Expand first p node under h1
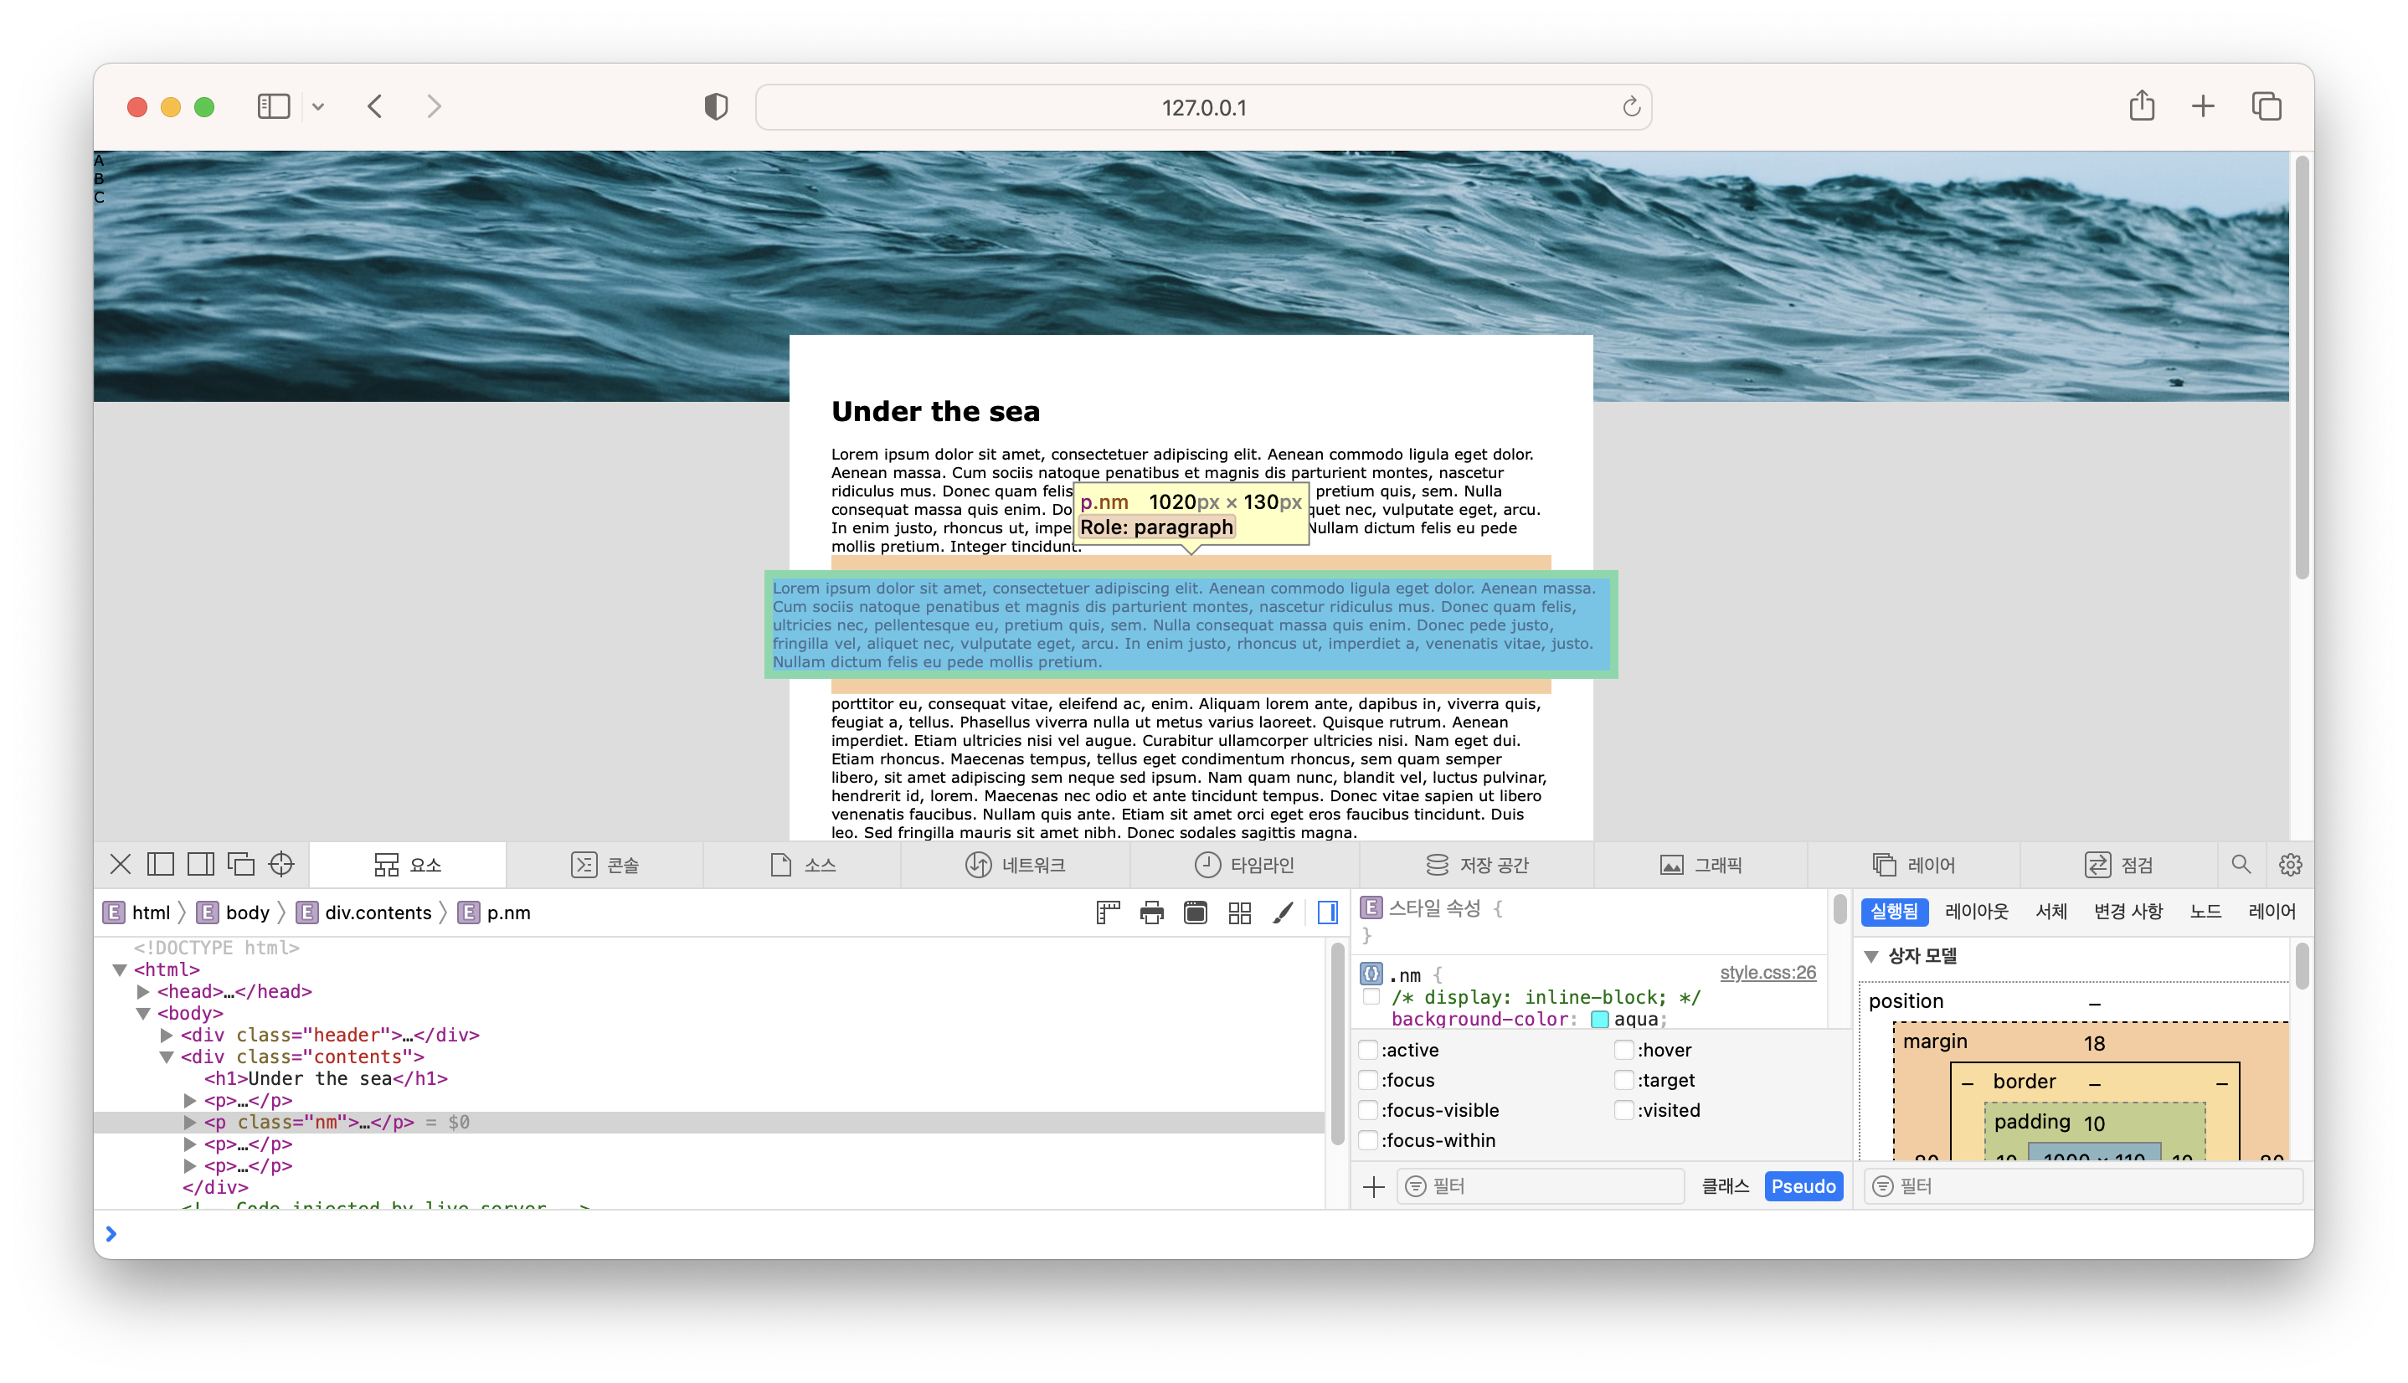Screen dimensions: 2408x1383 click(x=190, y=1101)
